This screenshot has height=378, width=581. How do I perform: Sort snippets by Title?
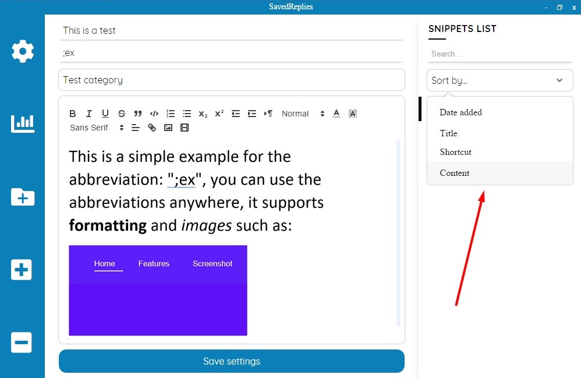tap(500, 133)
